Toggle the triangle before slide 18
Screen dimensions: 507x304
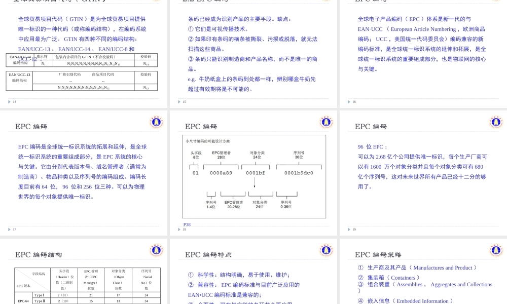[178, 229]
